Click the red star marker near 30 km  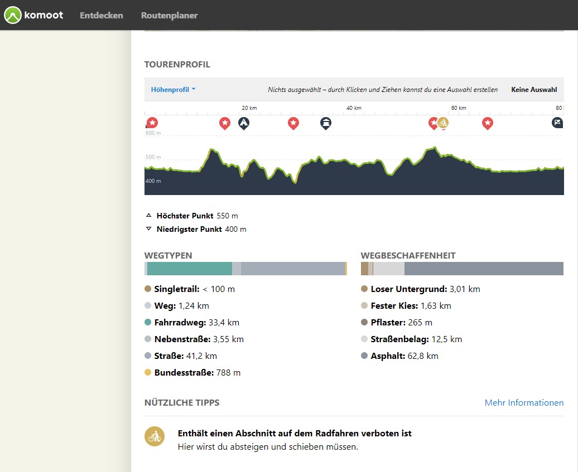(293, 123)
